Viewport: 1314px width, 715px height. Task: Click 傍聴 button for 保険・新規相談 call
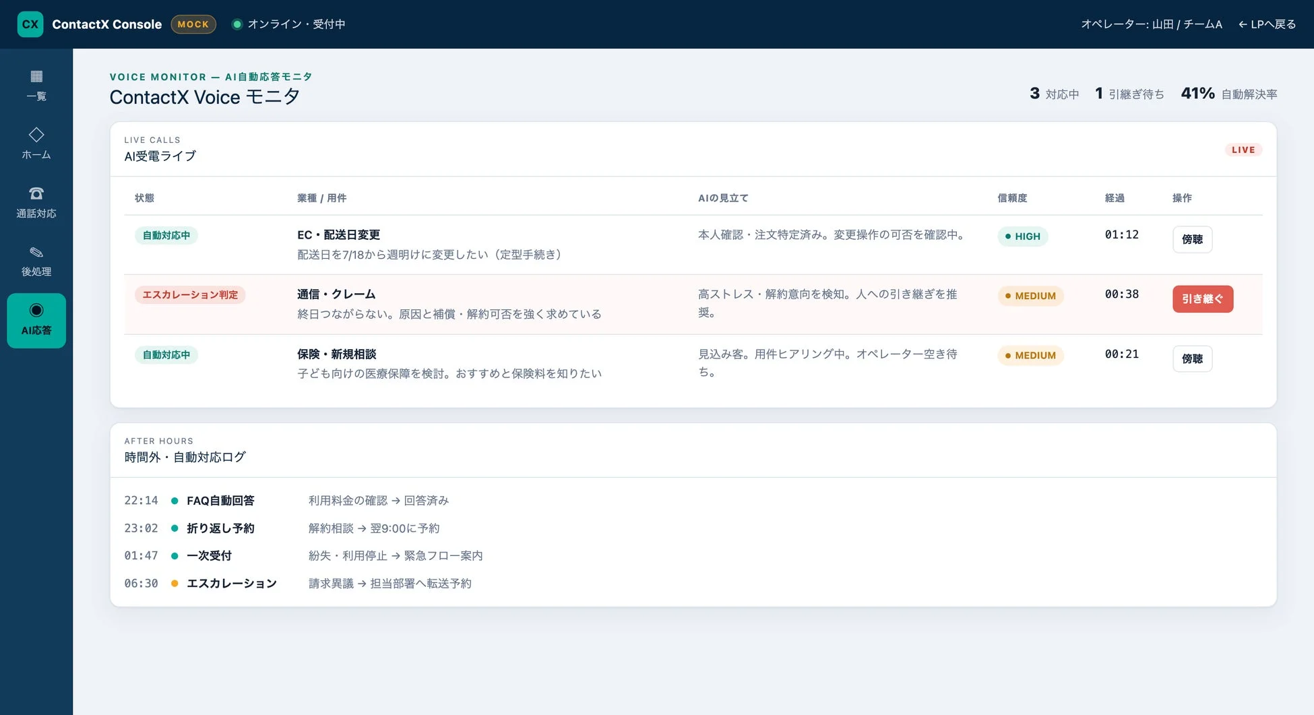[1192, 359]
